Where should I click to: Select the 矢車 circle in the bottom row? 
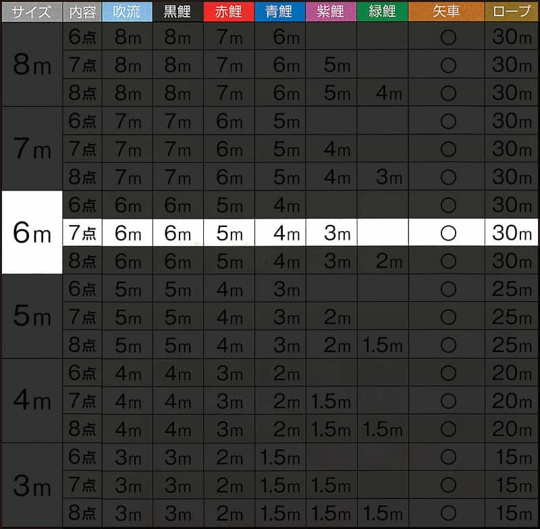tap(448, 513)
